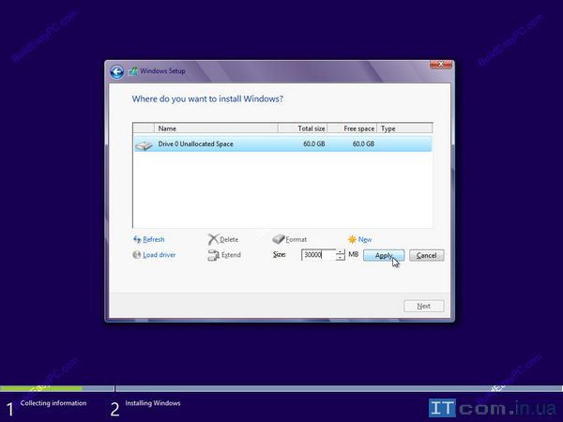
Task: Increase partition size with up spinner arrow
Action: tap(340, 252)
